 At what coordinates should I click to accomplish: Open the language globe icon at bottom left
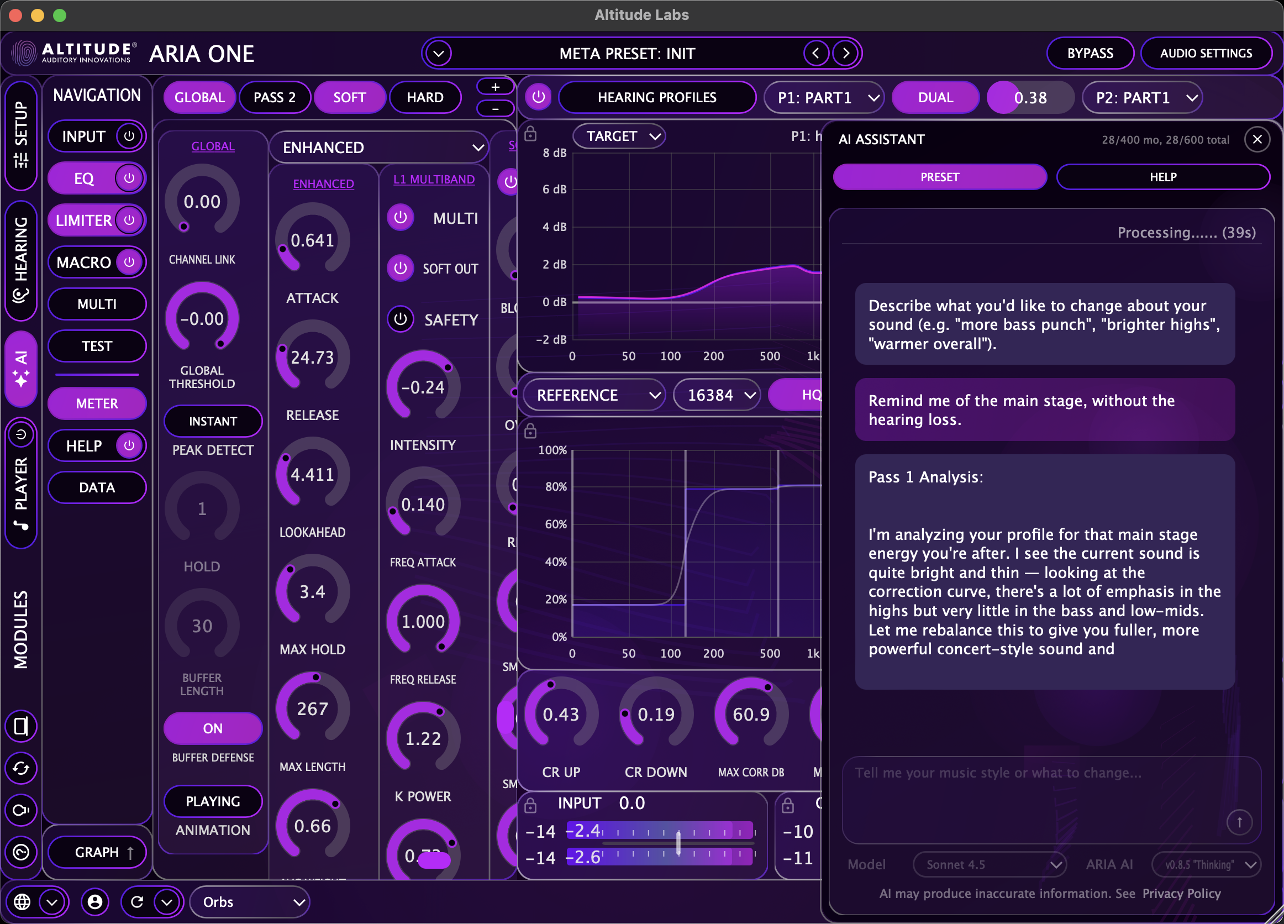coord(23,901)
